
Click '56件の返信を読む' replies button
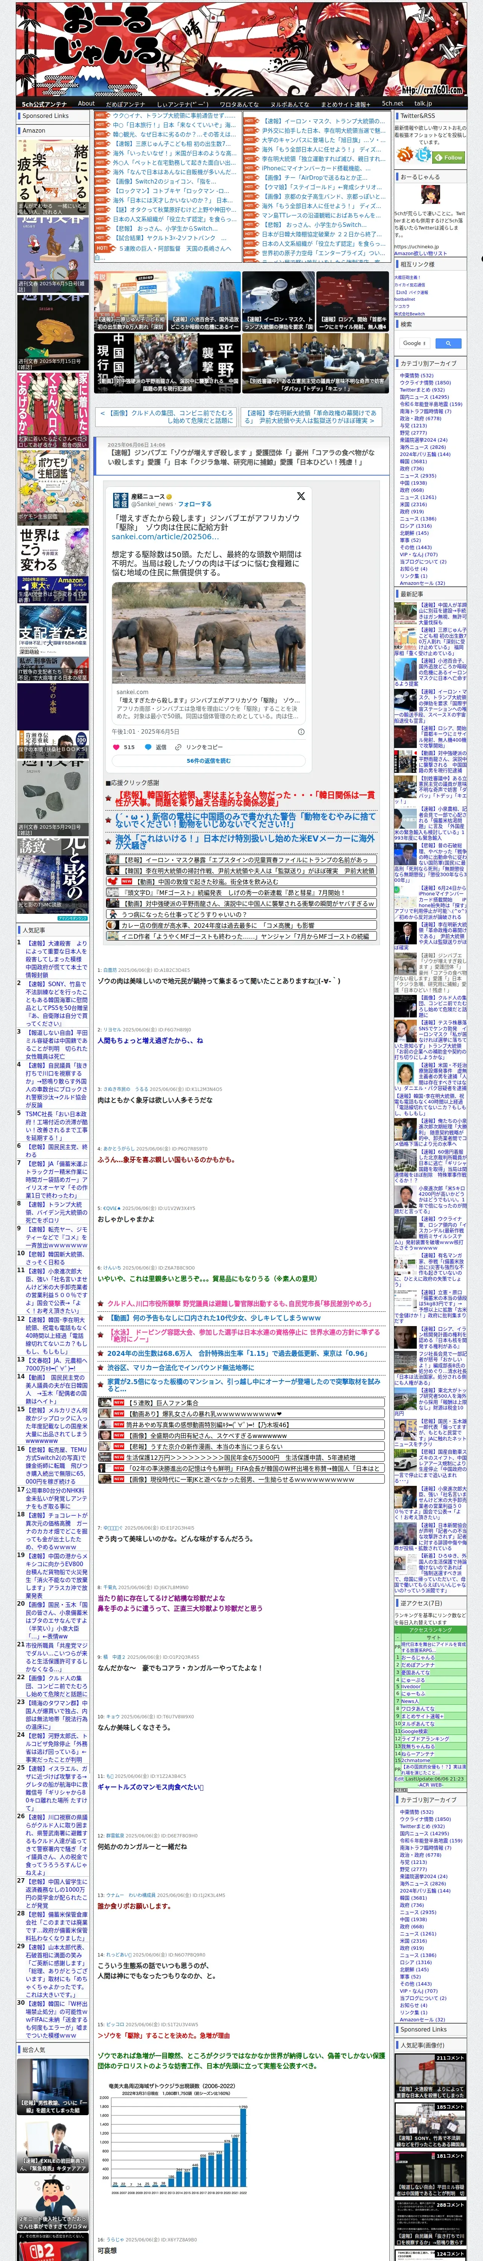coord(209,761)
